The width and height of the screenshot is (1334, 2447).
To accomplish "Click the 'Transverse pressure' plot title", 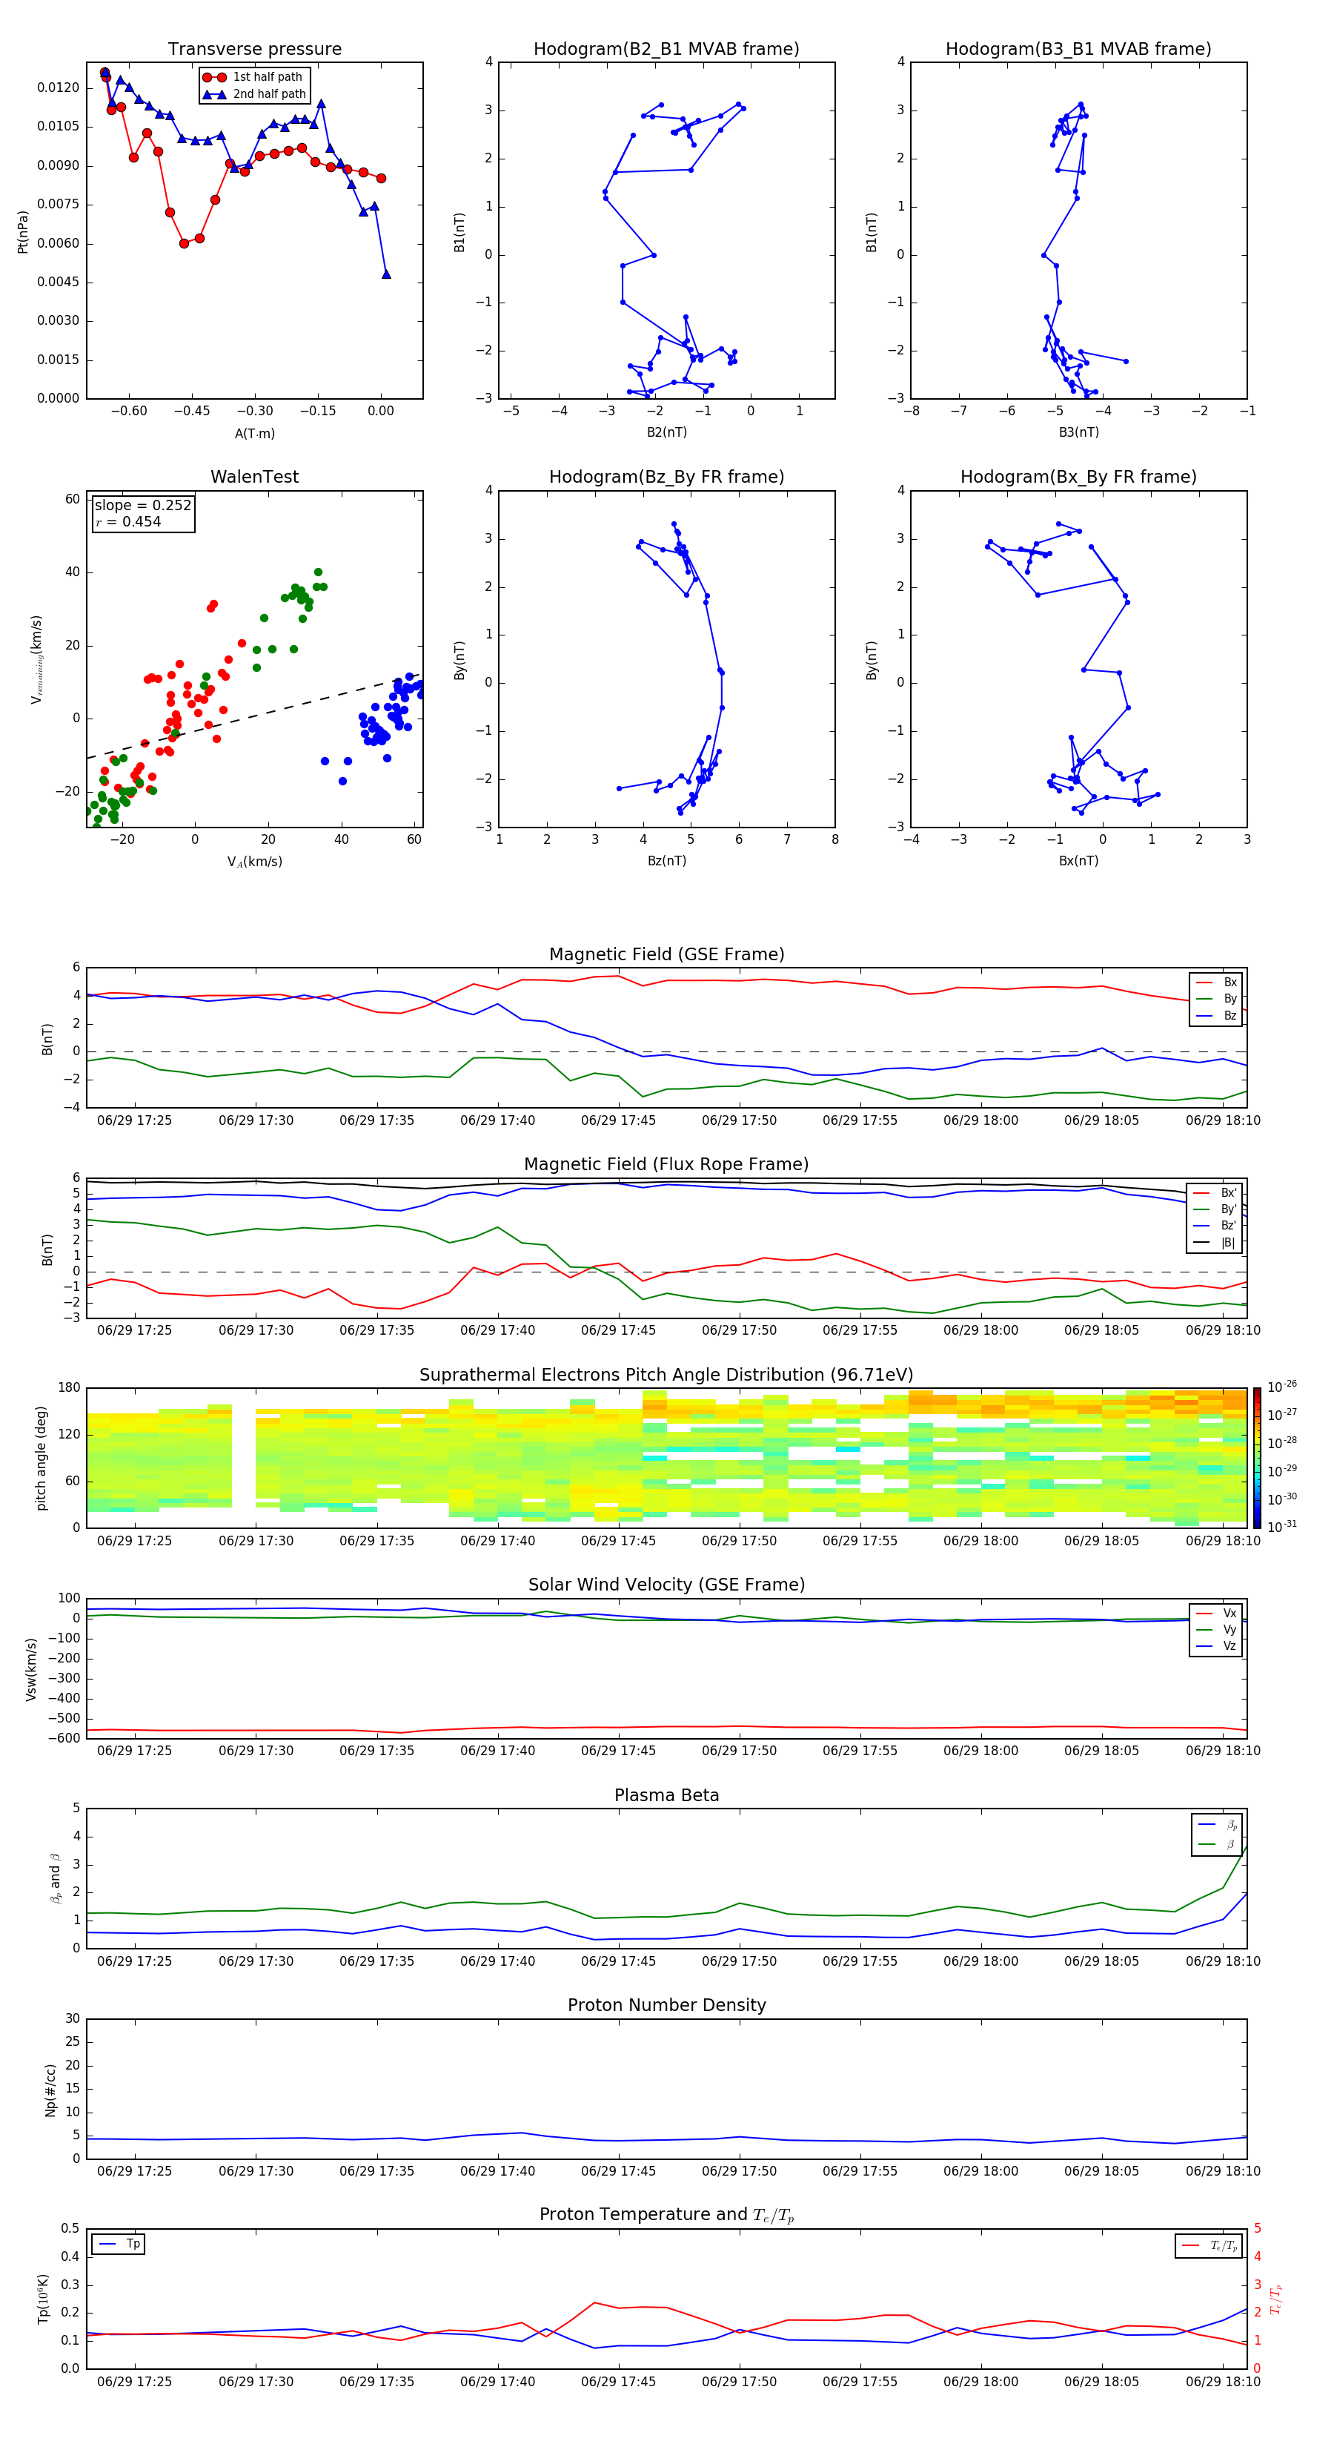I will [254, 50].
